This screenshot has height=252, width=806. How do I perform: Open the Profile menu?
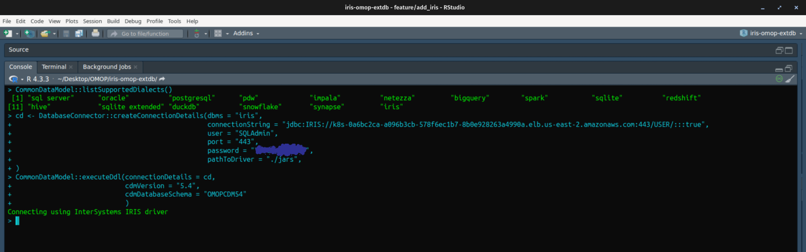coord(155,21)
